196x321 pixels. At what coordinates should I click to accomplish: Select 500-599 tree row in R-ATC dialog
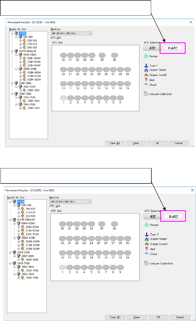coord(27,205)
